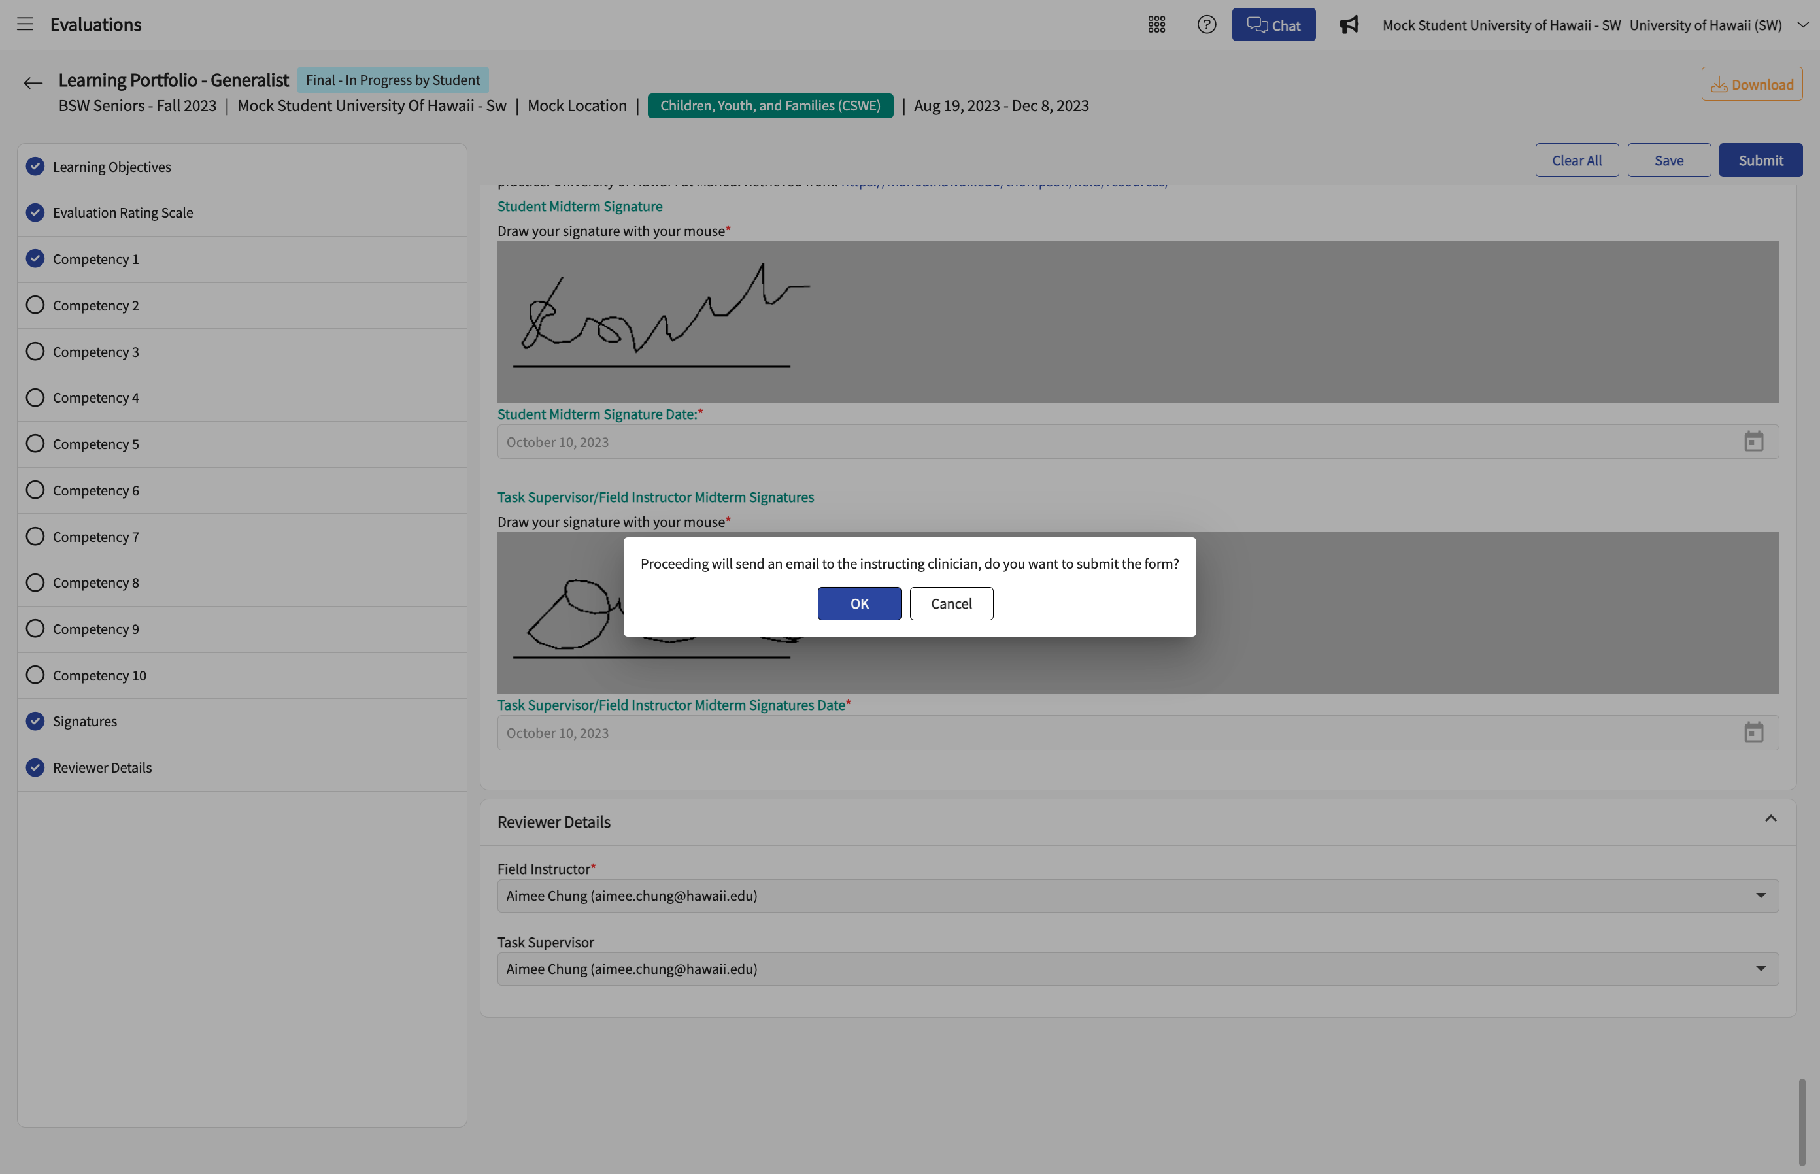
Task: Click the student signature drawing canvas
Action: (1137, 322)
